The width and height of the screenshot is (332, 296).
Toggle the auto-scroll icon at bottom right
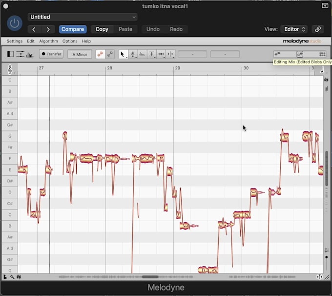(x=319, y=277)
